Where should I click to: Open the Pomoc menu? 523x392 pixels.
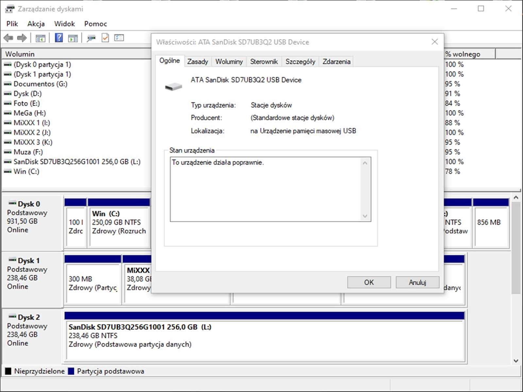95,24
